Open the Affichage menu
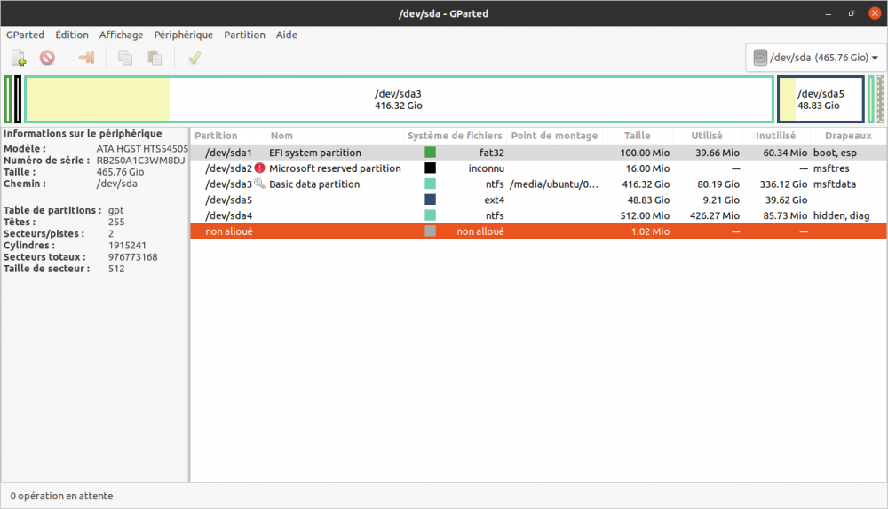 121,35
